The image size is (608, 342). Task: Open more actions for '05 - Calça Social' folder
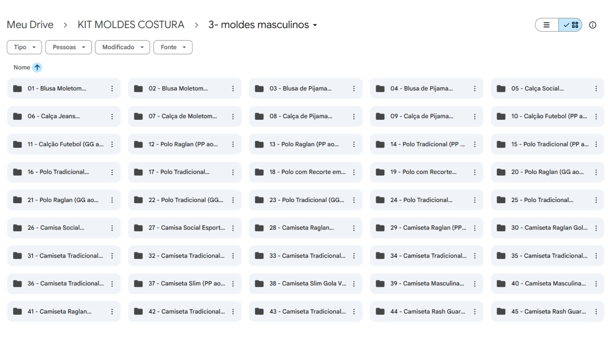pos(596,89)
